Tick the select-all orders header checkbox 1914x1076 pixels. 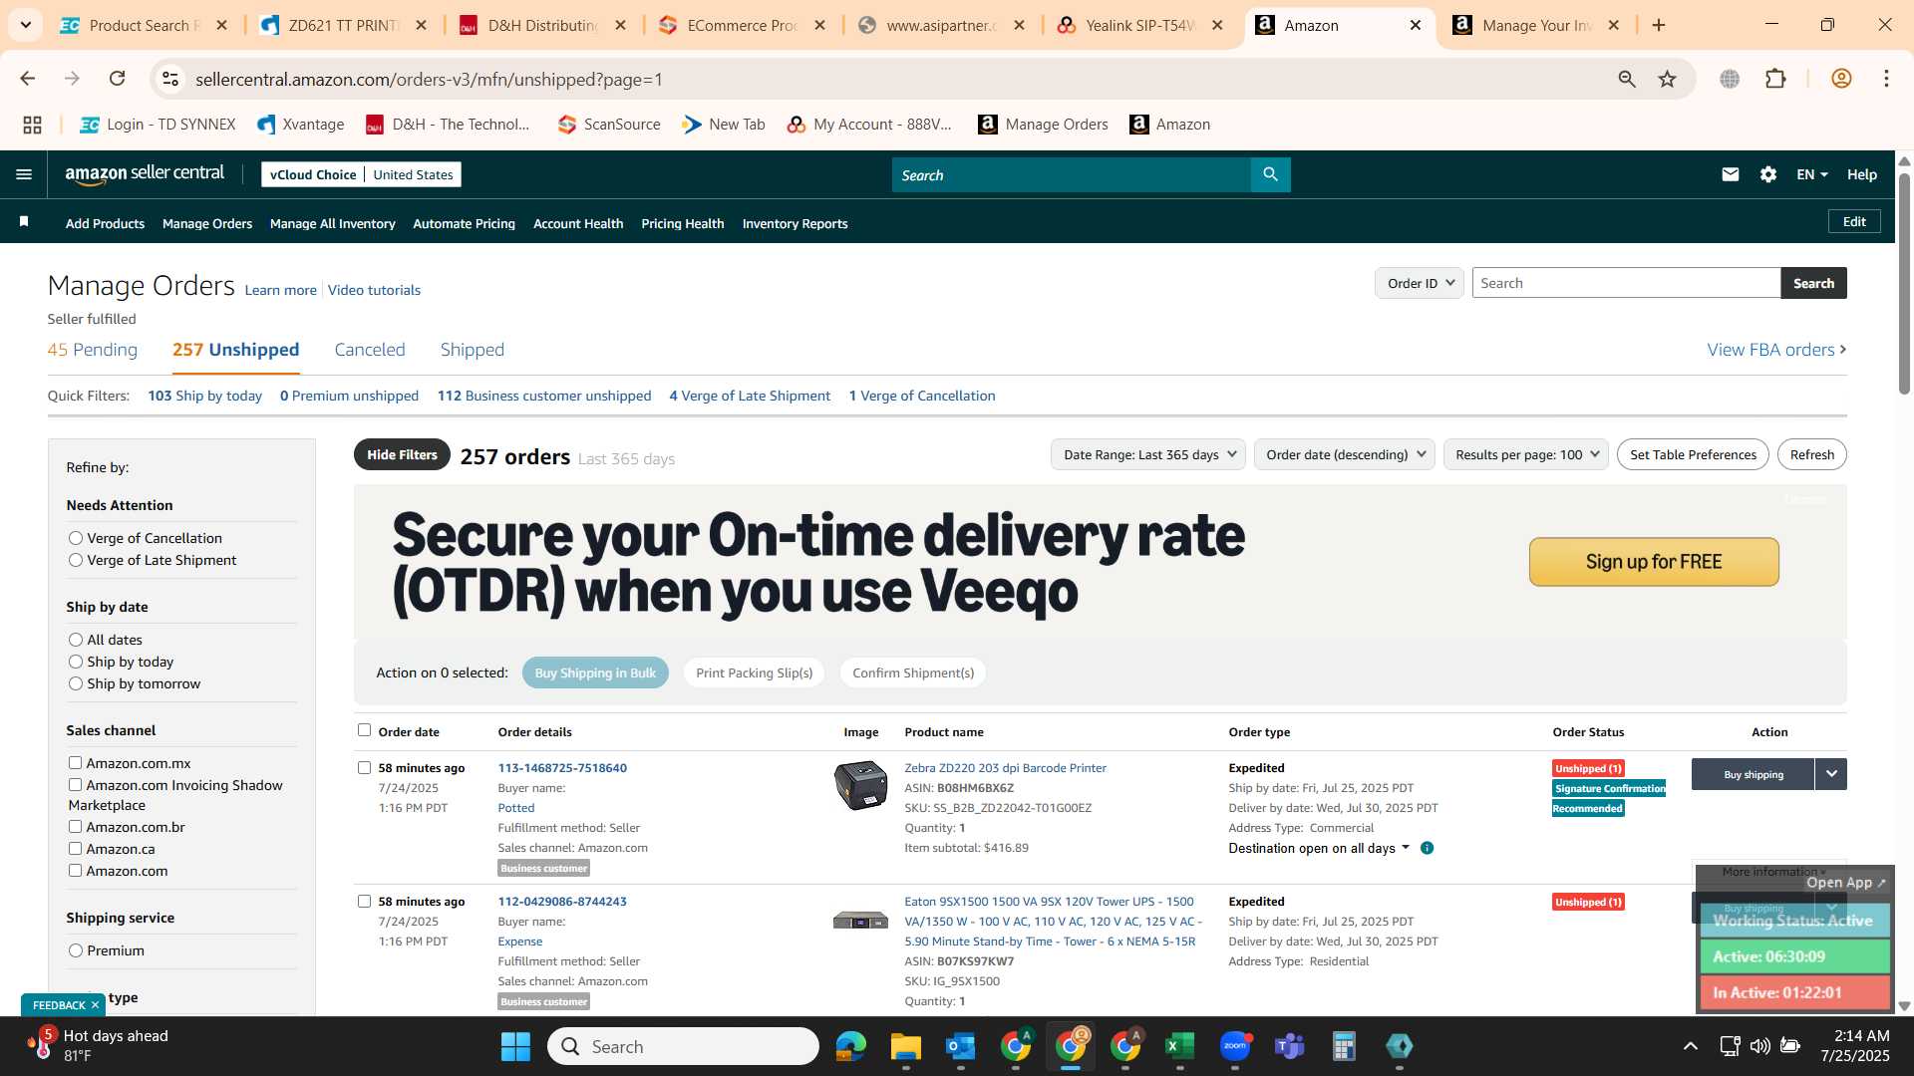364,730
